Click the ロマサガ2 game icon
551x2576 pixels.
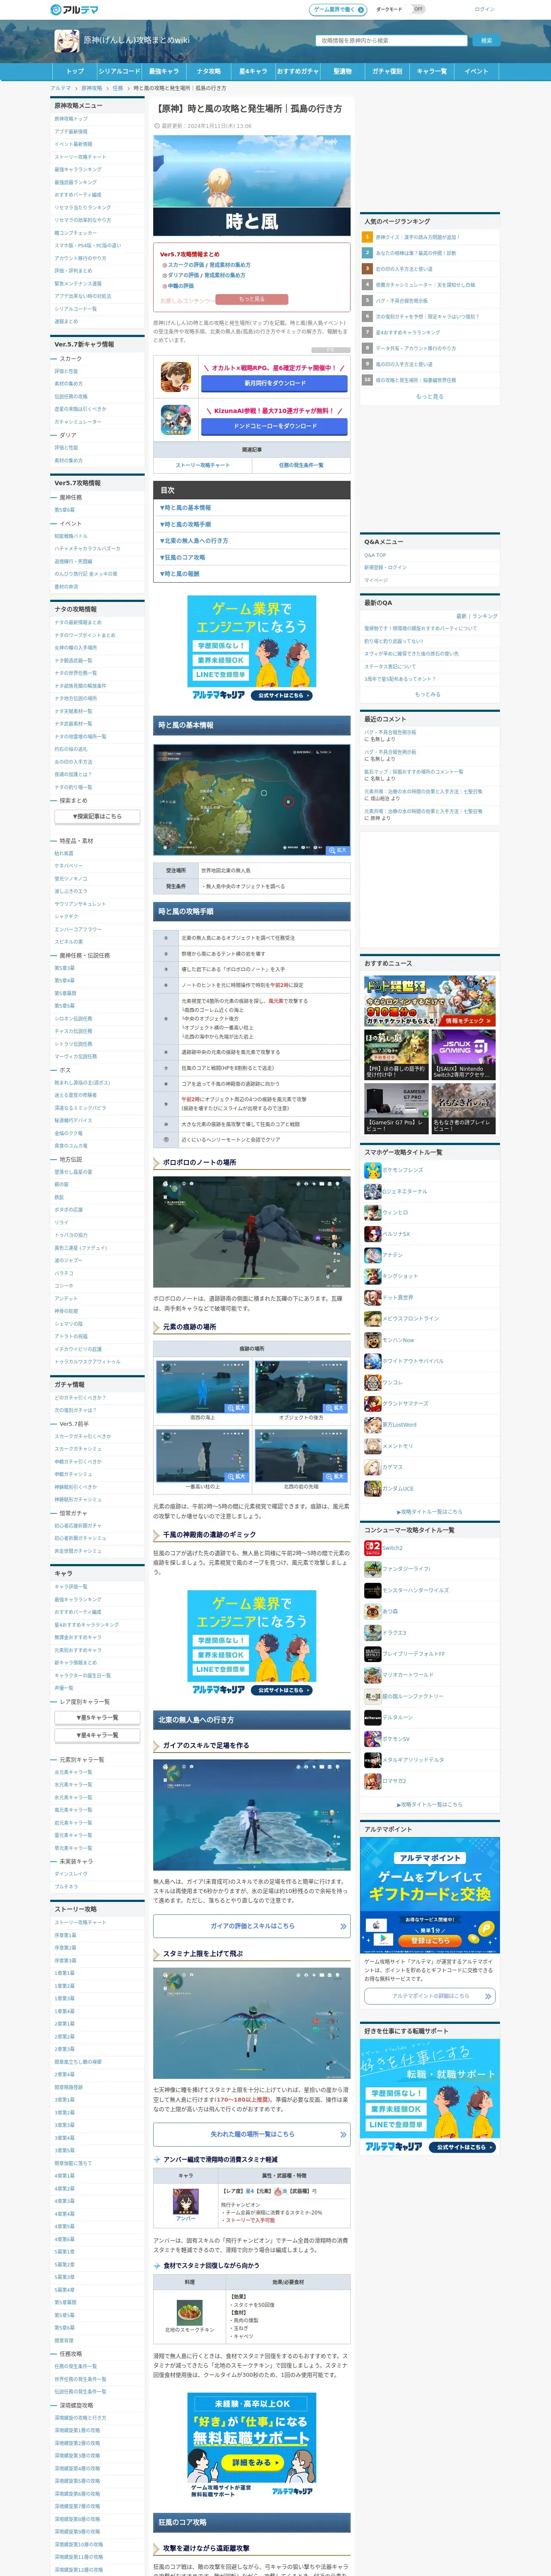(x=372, y=1780)
